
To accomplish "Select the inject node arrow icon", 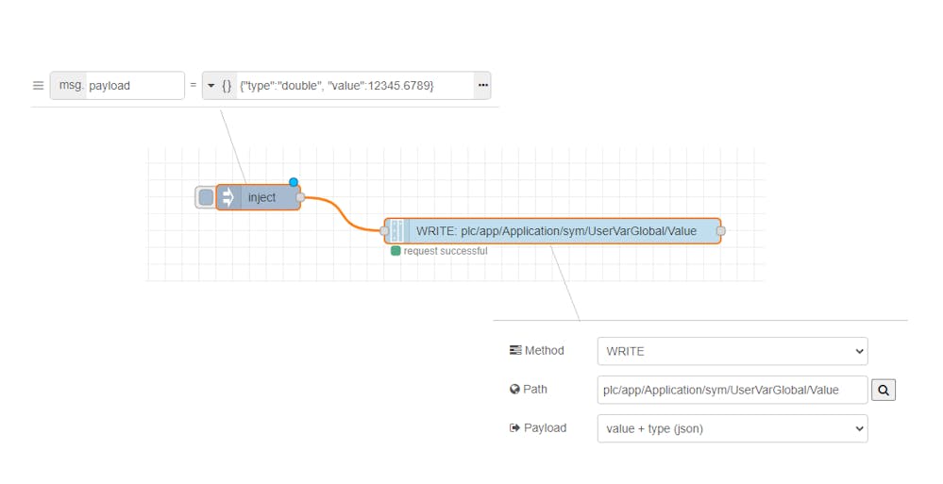I will click(x=227, y=197).
